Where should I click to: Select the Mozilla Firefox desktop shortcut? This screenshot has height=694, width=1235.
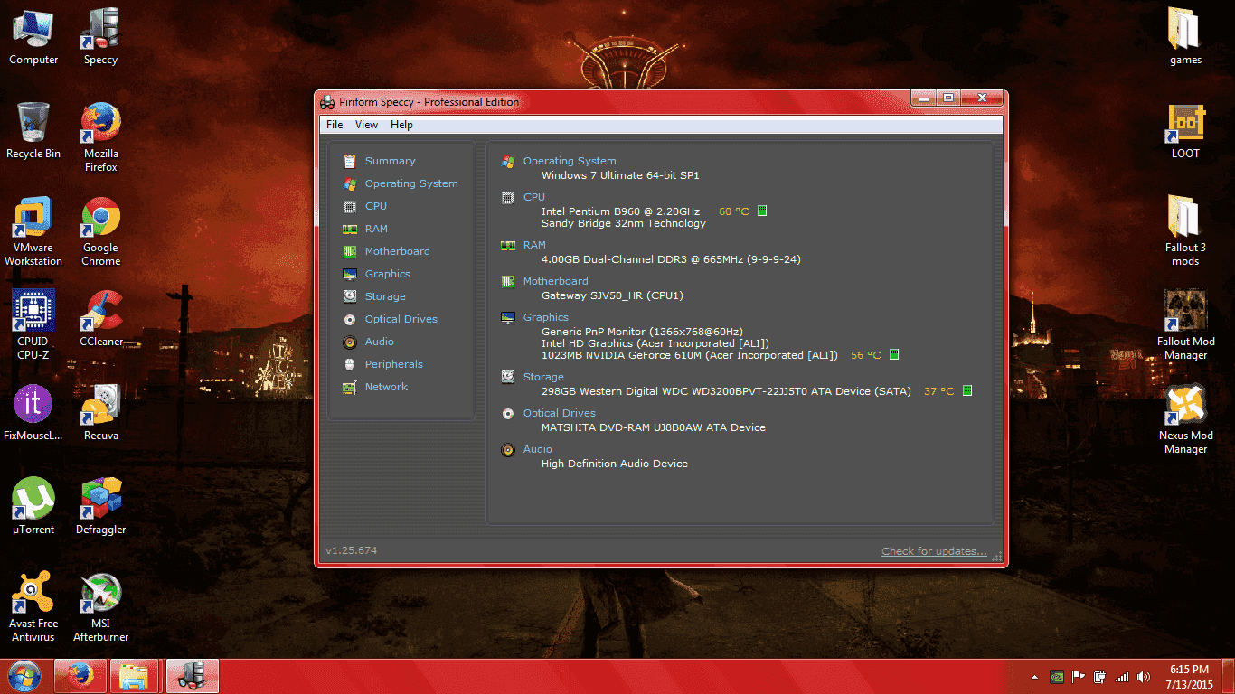(101, 137)
